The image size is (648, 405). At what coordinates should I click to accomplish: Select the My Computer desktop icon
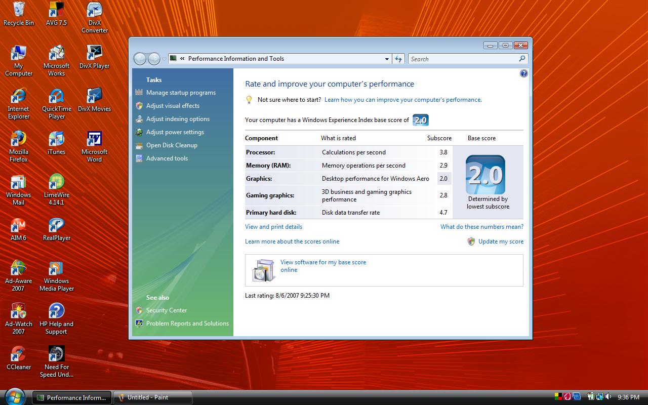pyautogui.click(x=19, y=61)
